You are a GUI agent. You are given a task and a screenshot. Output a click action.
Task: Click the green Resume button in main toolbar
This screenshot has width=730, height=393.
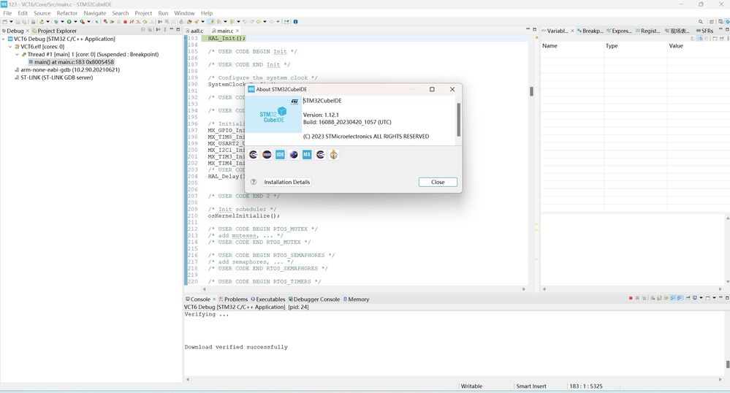coord(113,21)
